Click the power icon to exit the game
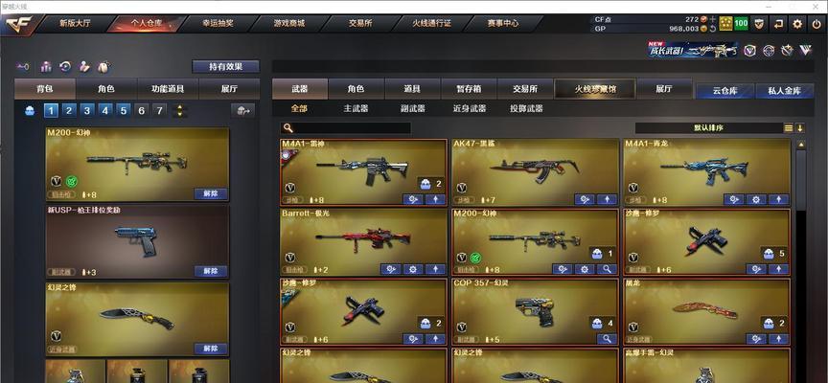Viewport: 828px width, 383px height. (x=816, y=24)
